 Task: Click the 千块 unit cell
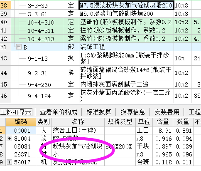[x=144, y=146]
